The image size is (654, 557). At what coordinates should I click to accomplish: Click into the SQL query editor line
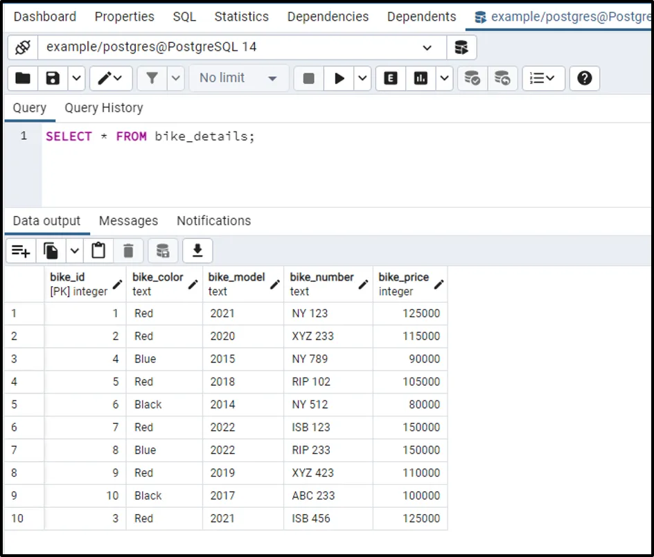(277, 136)
